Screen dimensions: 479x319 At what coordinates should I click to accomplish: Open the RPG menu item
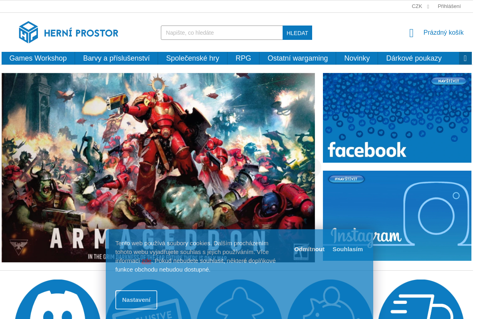(x=243, y=58)
